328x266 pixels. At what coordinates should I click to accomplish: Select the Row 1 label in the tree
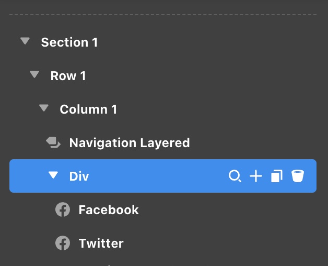[68, 76]
